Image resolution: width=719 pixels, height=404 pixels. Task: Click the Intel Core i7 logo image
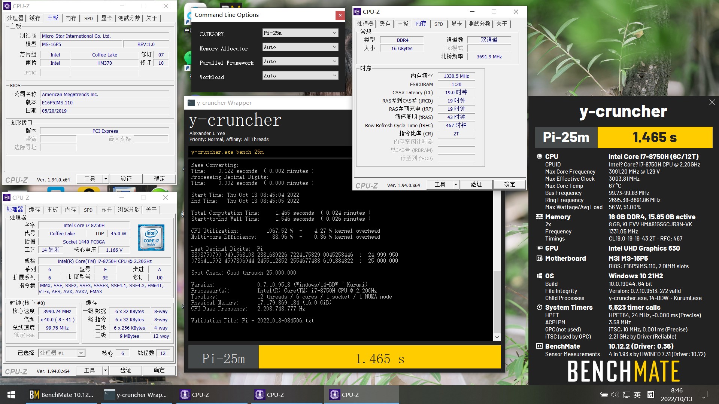pyautogui.click(x=151, y=238)
